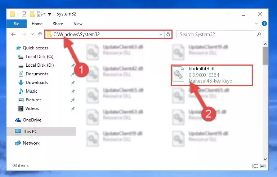Open the recent locations dropdown
This screenshot has width=277, height=177.
click(x=32, y=34)
